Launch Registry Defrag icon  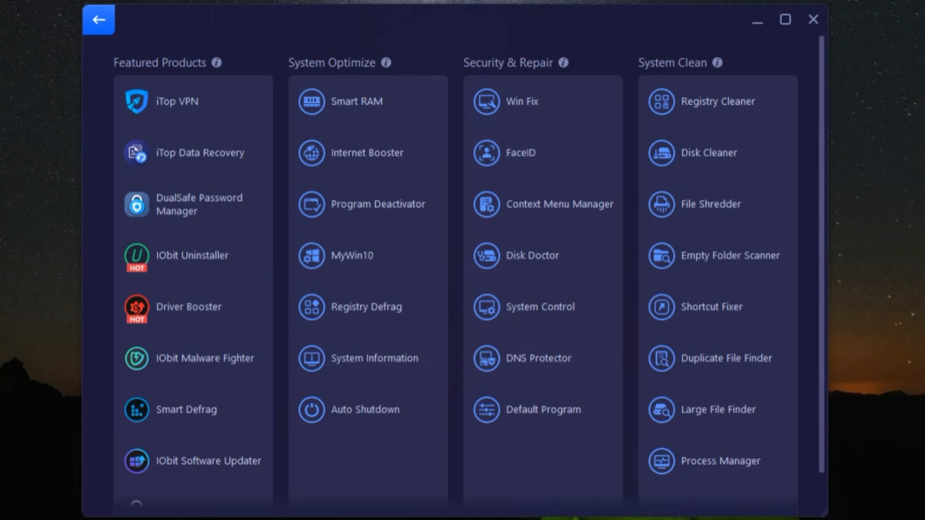312,307
